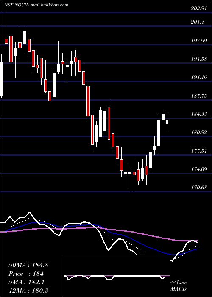The width and height of the screenshot is (212, 297).
Task: Click the Price : 184 readout
Action: point(26,274)
